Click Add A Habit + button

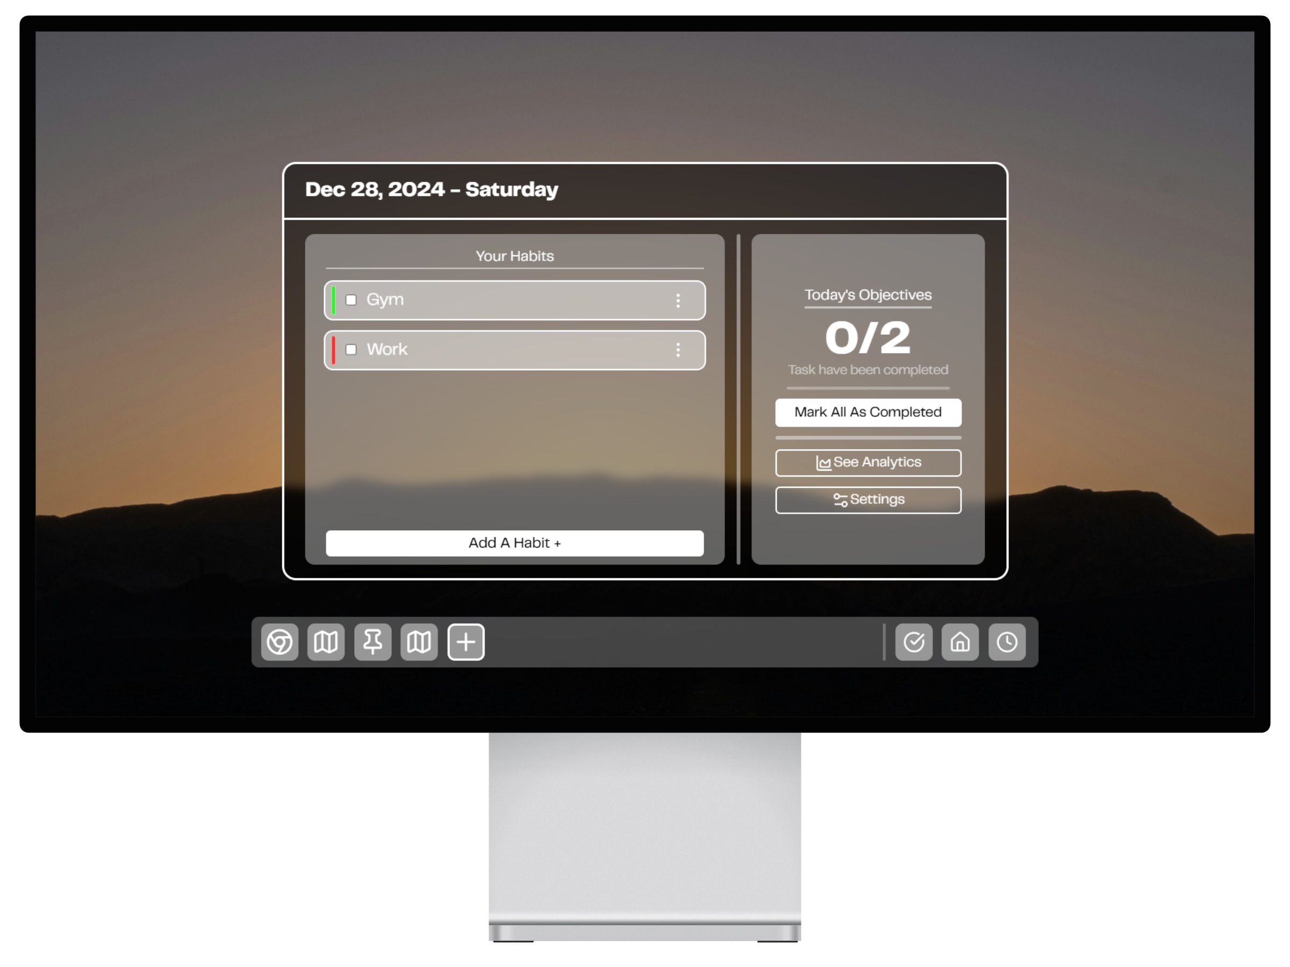(x=514, y=543)
